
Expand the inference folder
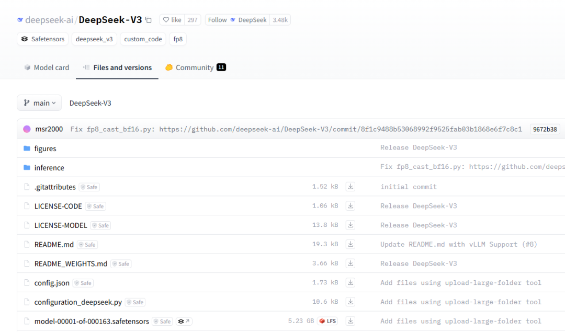[x=49, y=167]
